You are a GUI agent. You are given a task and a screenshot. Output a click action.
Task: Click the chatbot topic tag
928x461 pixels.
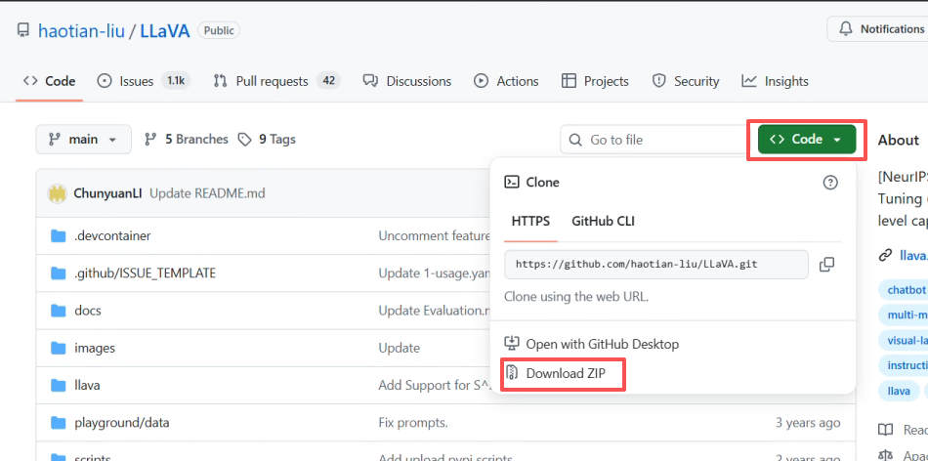(x=905, y=290)
